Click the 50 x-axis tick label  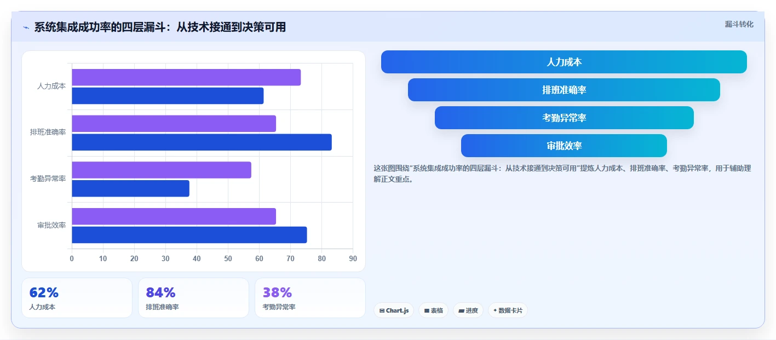coord(228,258)
